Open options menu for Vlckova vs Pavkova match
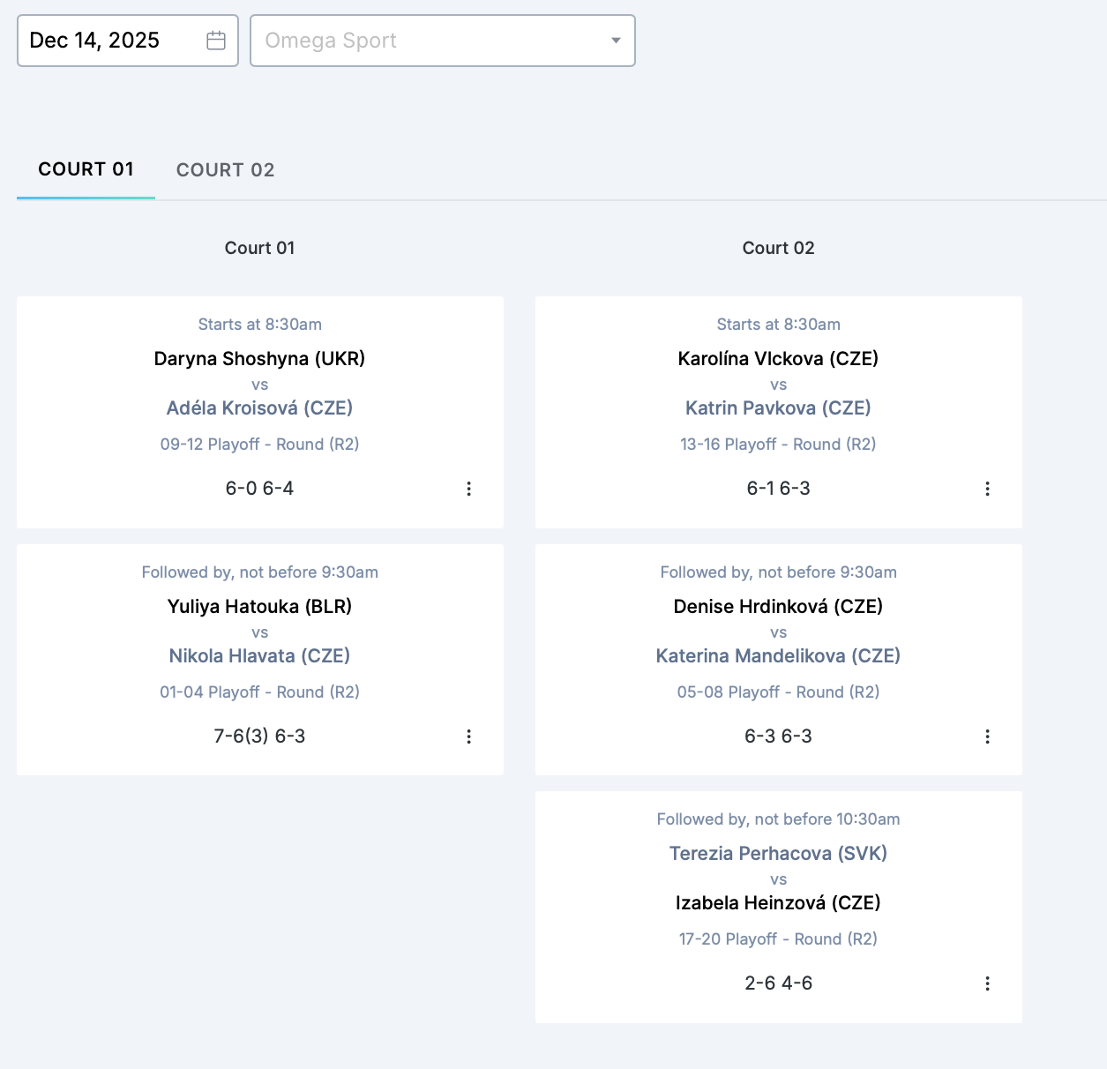Viewport: 1107px width, 1069px height. tap(987, 489)
